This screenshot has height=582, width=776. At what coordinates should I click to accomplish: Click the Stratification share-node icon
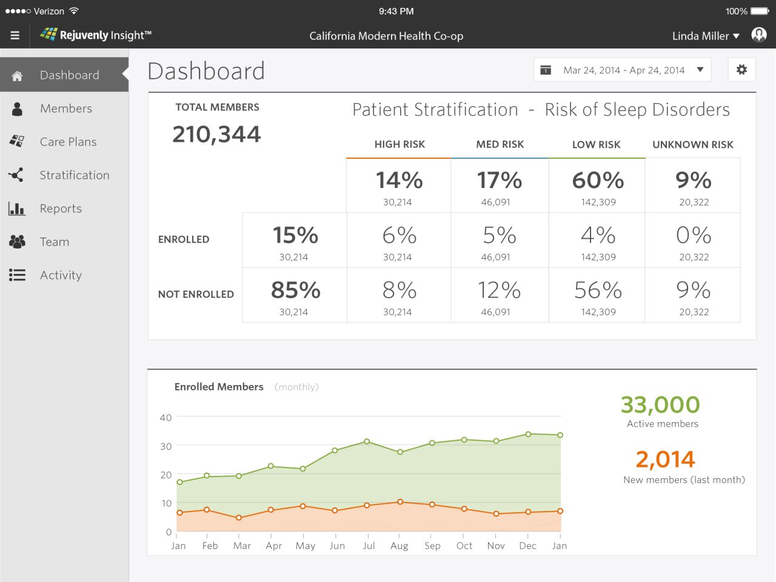[x=16, y=175]
